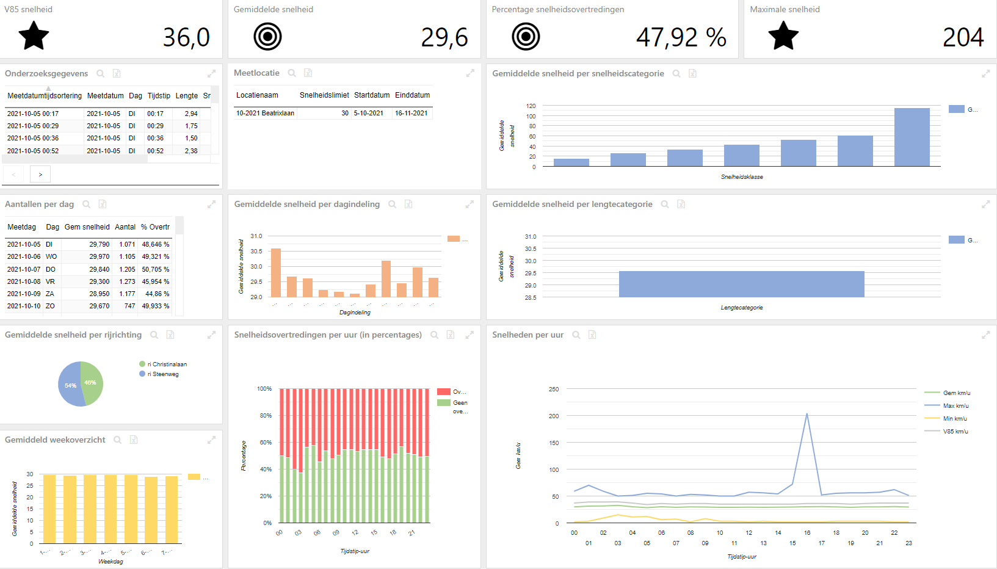Select the 2021-10-08 VR row
The width and height of the screenshot is (997, 569).
(89, 281)
